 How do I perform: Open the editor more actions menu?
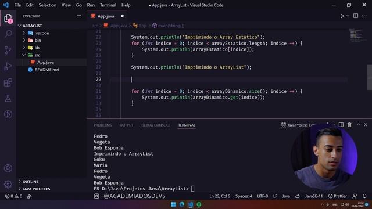[364, 16]
